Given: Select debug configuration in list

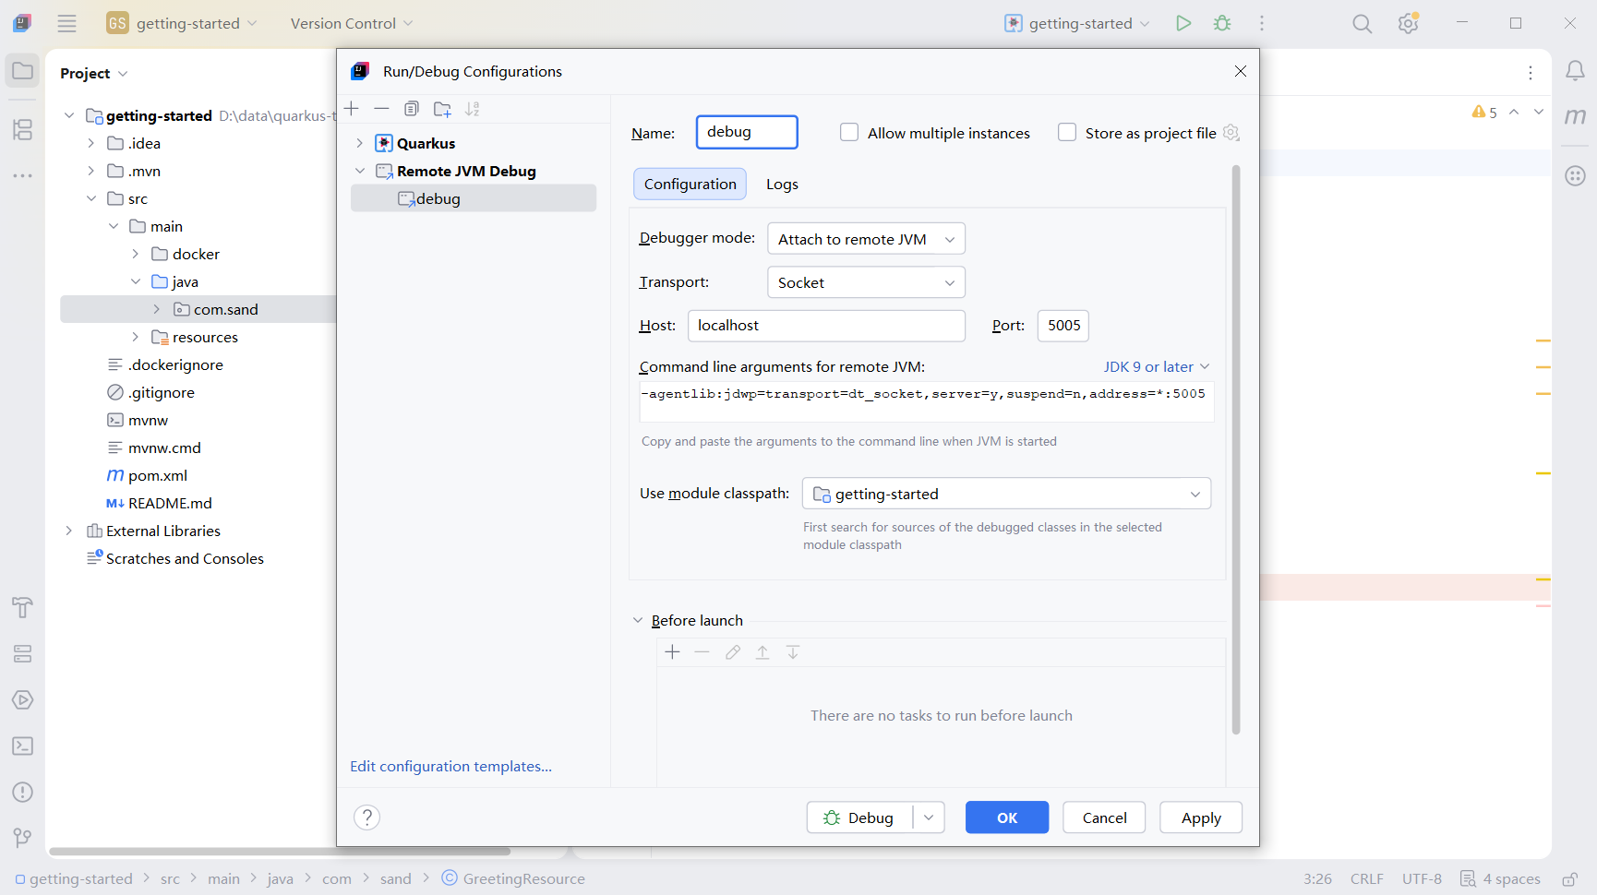Looking at the screenshot, I should click(474, 198).
